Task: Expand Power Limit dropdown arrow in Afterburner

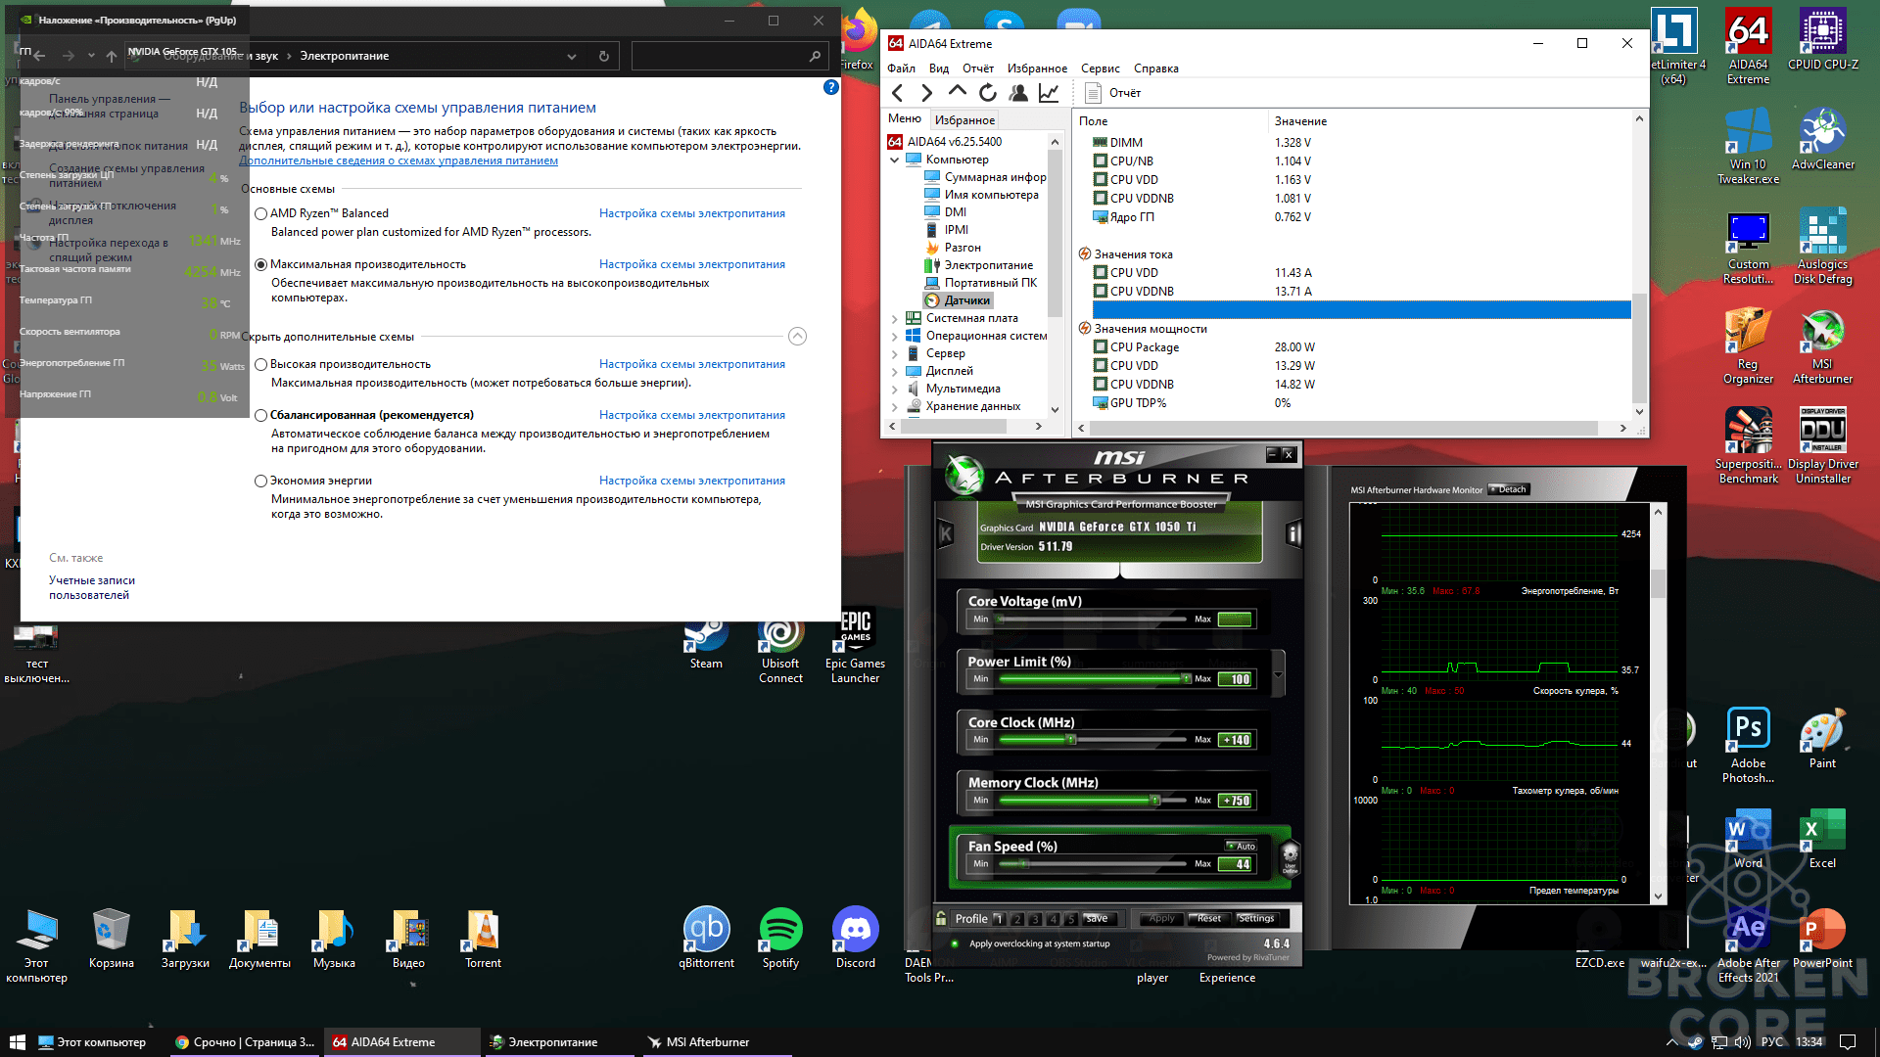Action: point(1278,675)
